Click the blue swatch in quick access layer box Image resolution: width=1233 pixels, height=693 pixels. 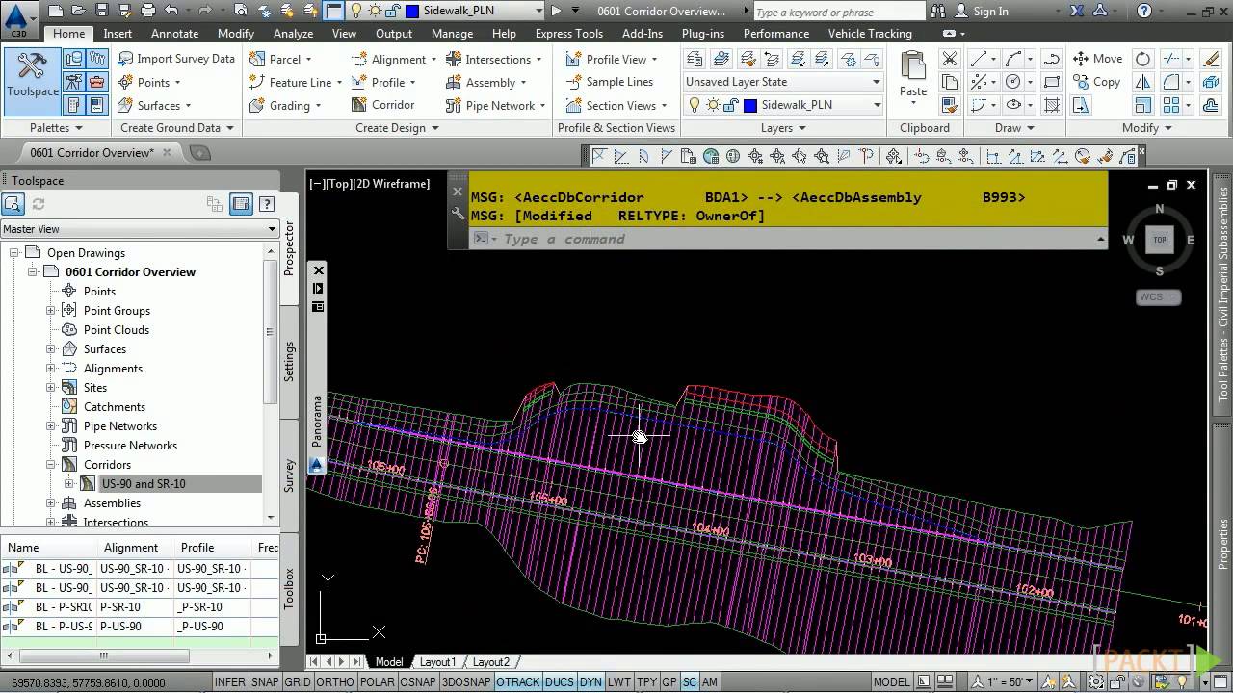[411, 12]
